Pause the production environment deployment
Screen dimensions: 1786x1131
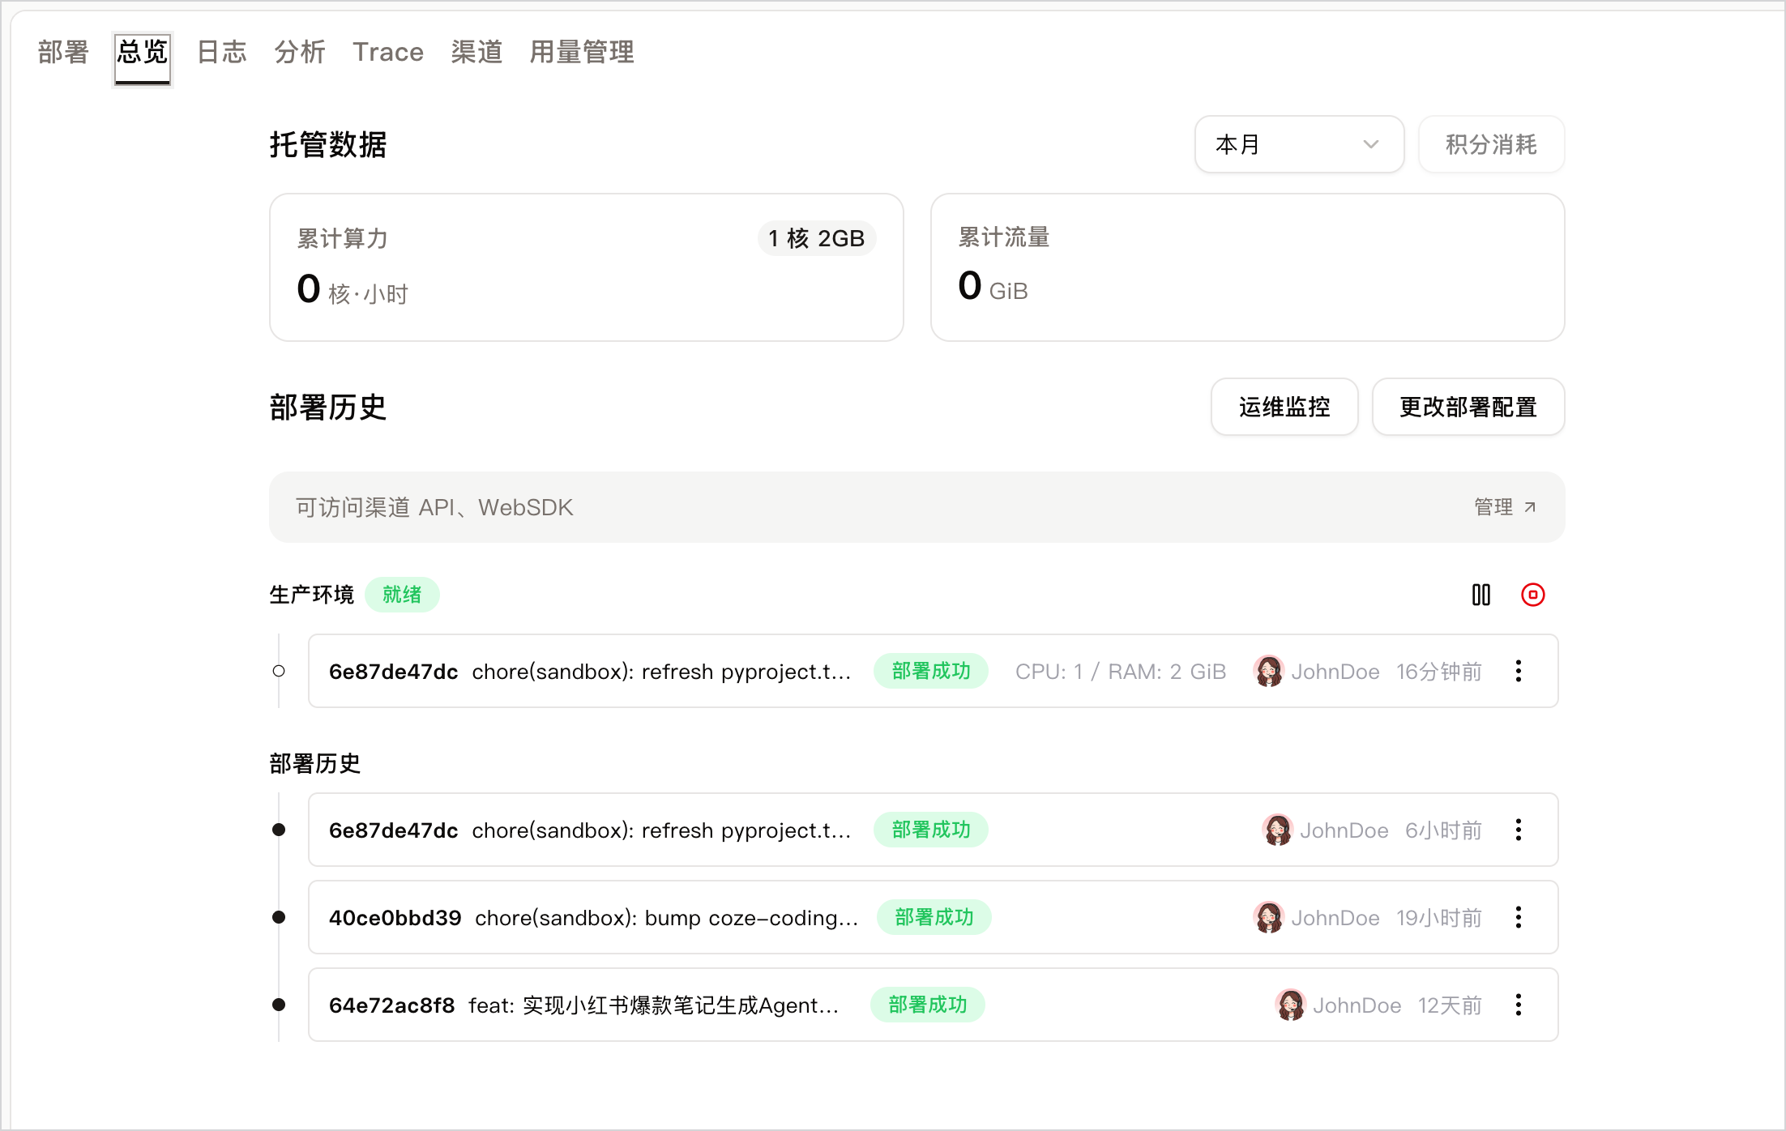click(1480, 595)
